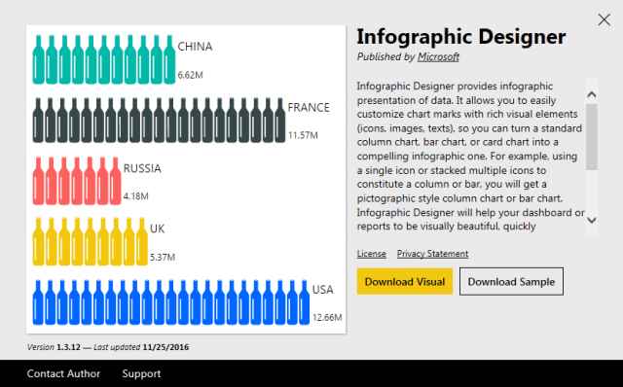Click the USA 12.66M value label
The image size is (623, 387).
[x=327, y=318]
